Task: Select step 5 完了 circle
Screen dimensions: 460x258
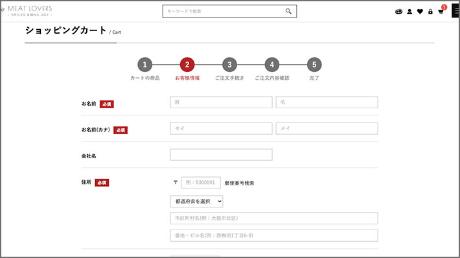Action: click(x=314, y=65)
